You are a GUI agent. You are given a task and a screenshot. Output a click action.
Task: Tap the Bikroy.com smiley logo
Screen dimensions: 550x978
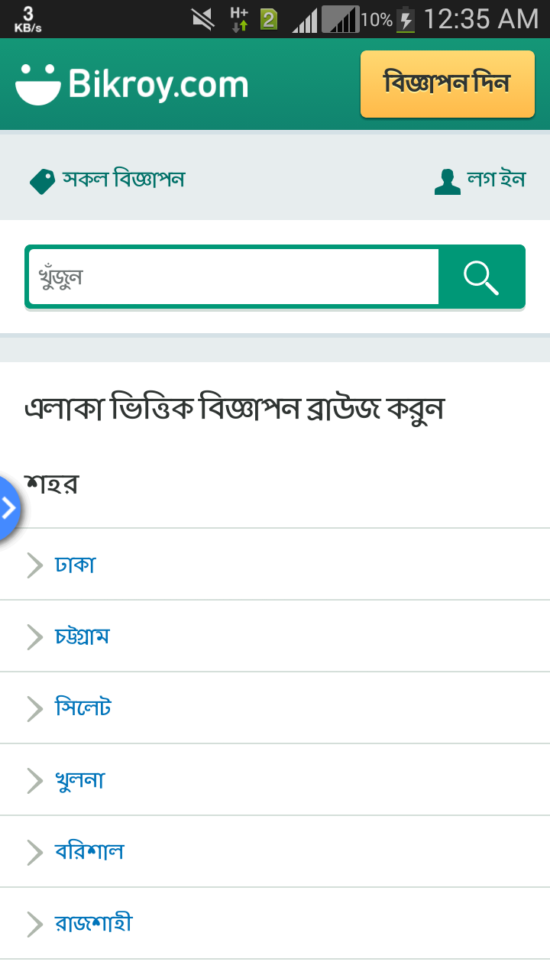point(38,84)
